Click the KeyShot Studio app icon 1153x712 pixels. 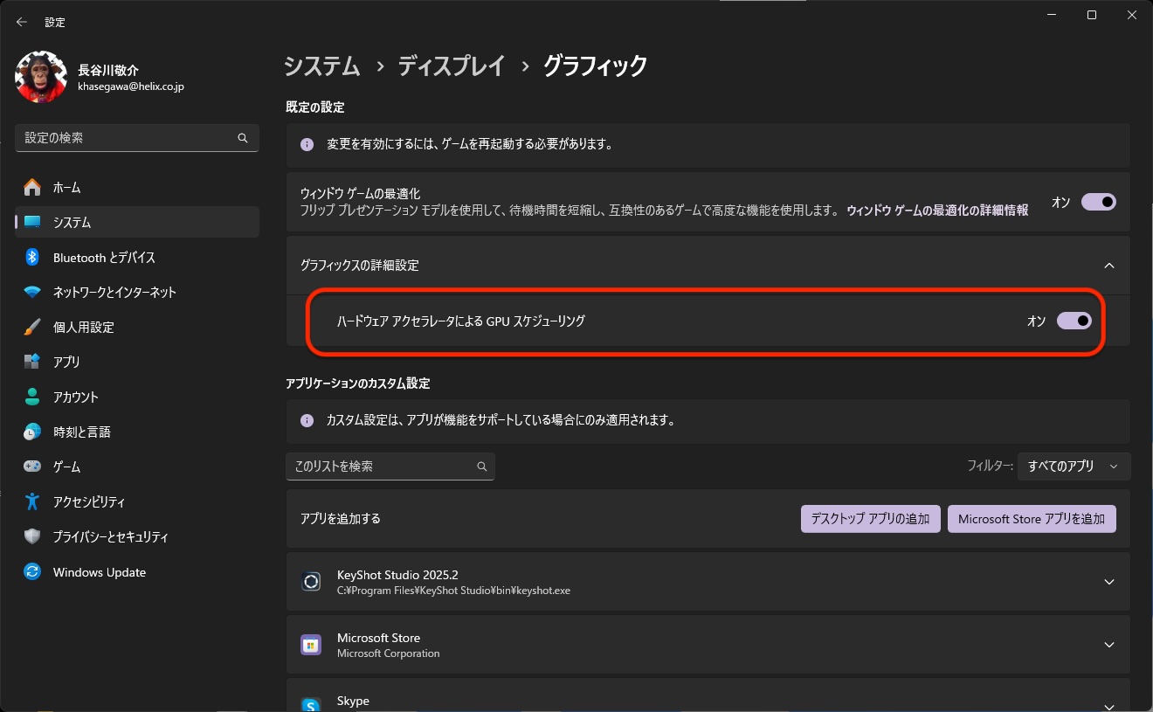point(311,582)
